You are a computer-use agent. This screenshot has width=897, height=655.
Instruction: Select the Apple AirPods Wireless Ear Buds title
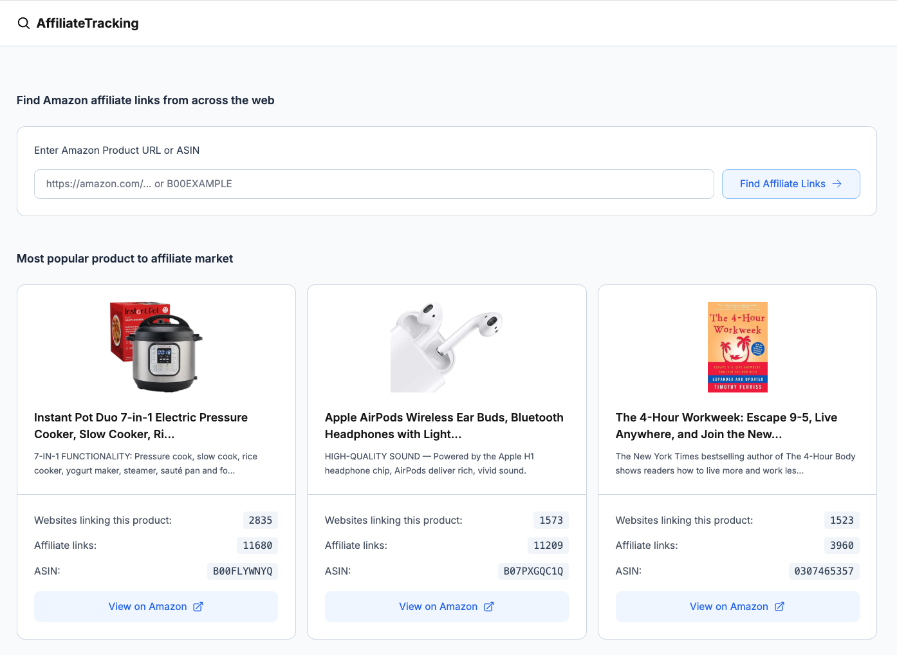tap(444, 426)
